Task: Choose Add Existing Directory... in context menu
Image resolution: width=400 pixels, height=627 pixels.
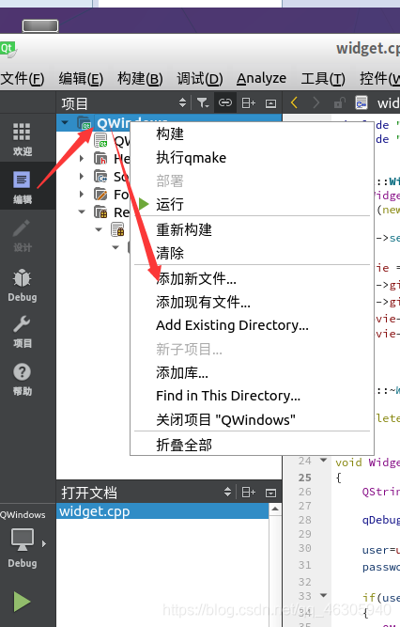Action: click(252, 325)
